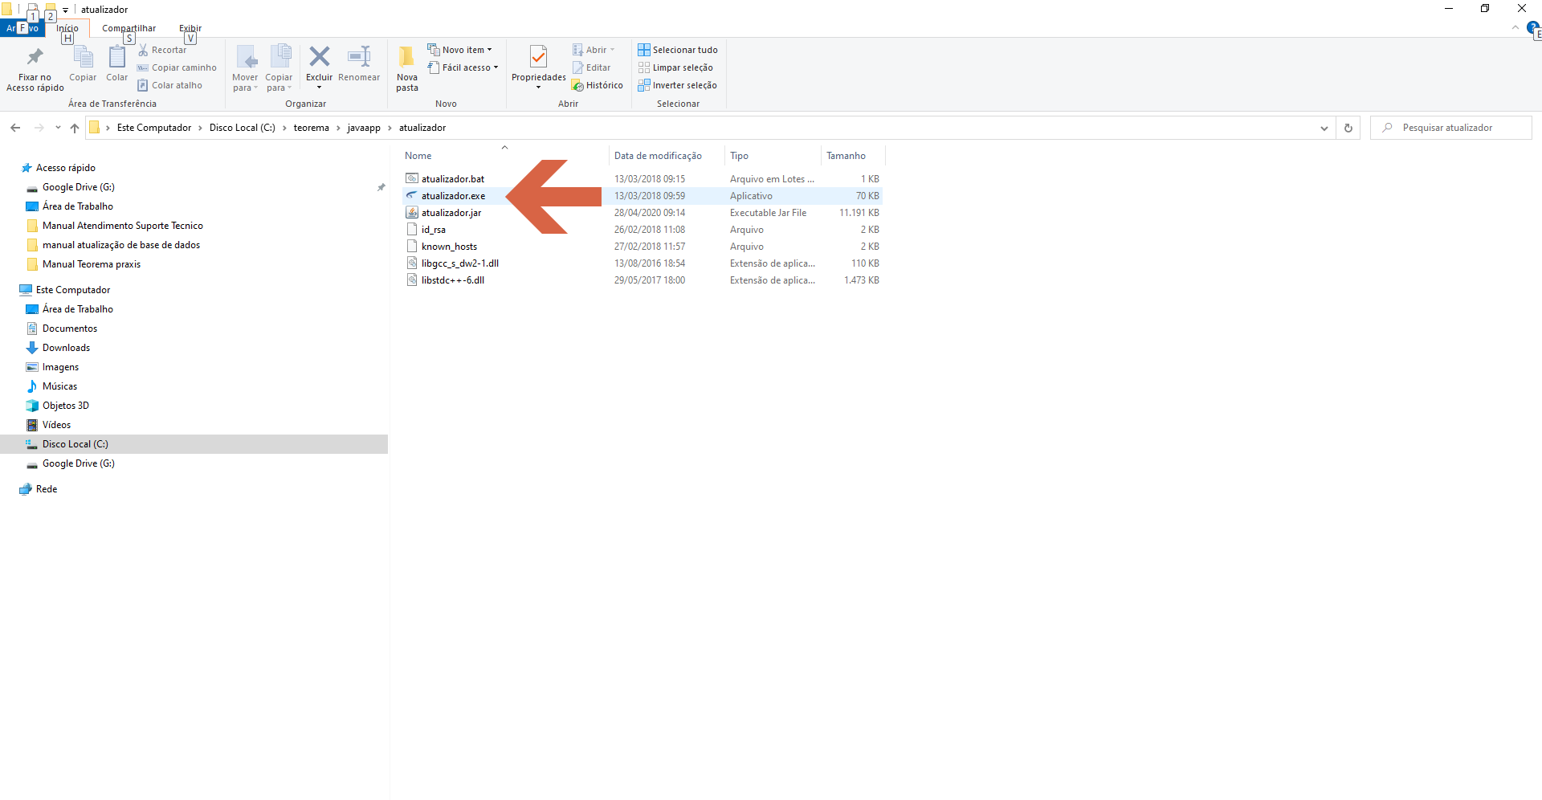Open manual atualização de base de dados folder
Screen dimensions: 1542x800
pyautogui.click(x=121, y=245)
